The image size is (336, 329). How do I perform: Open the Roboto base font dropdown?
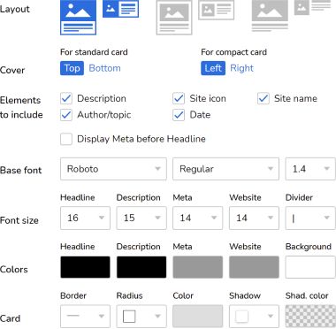(x=113, y=169)
